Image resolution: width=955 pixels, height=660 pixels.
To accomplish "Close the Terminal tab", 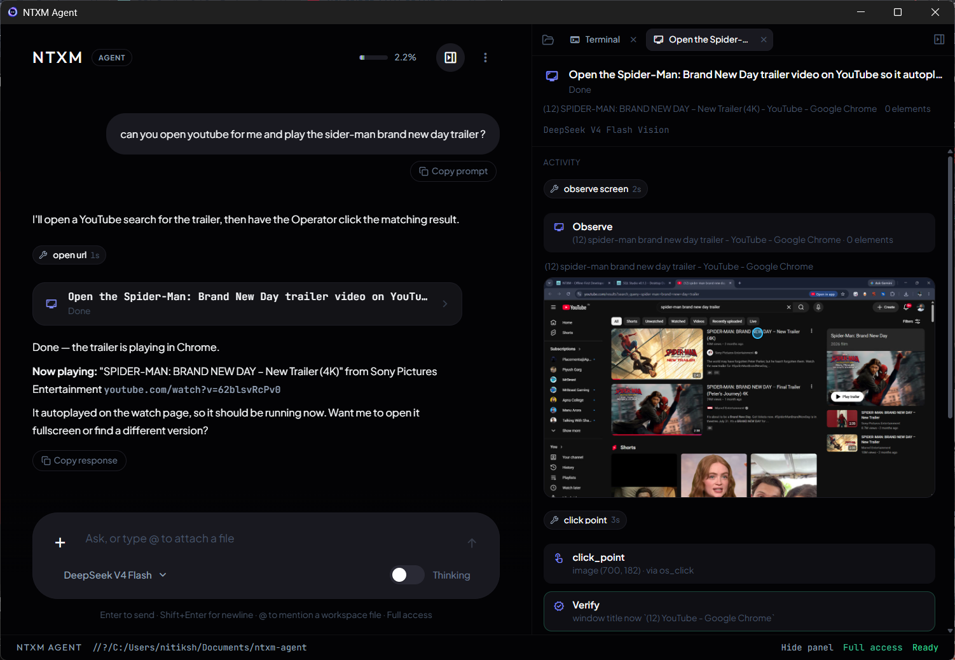I will [x=633, y=39].
